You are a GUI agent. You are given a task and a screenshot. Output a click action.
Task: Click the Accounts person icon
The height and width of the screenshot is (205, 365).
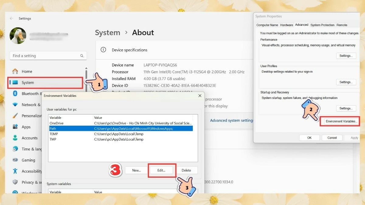click(x=15, y=138)
